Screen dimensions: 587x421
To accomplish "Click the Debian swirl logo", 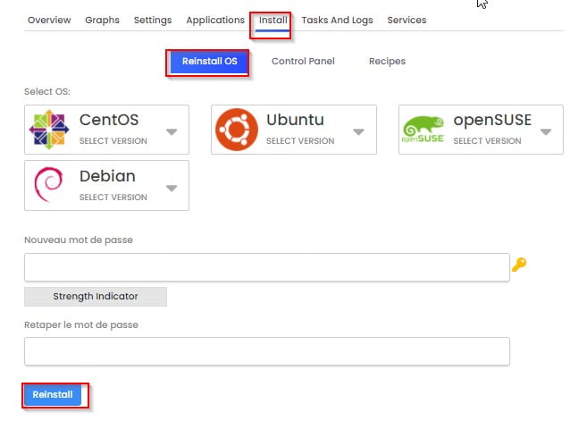I will 49,185.
